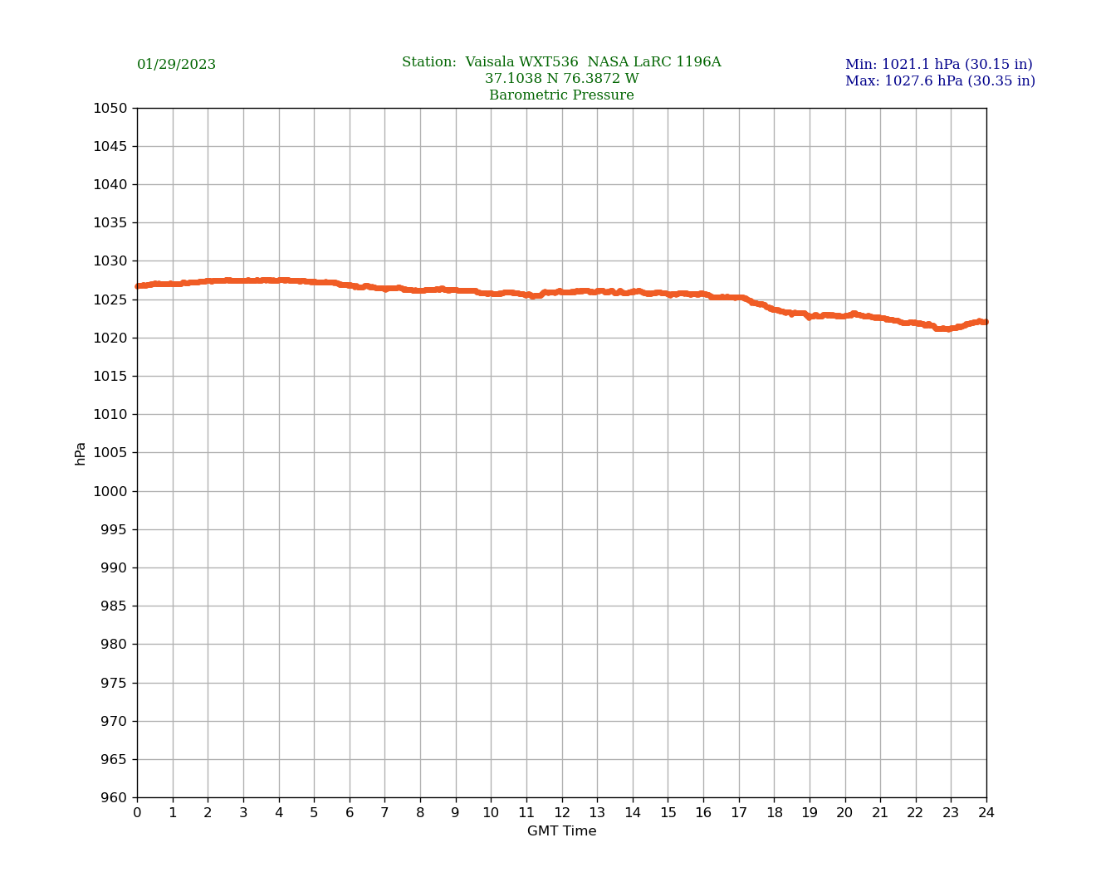
Task: Click the 1000 y-axis tick label
Action: (x=110, y=491)
